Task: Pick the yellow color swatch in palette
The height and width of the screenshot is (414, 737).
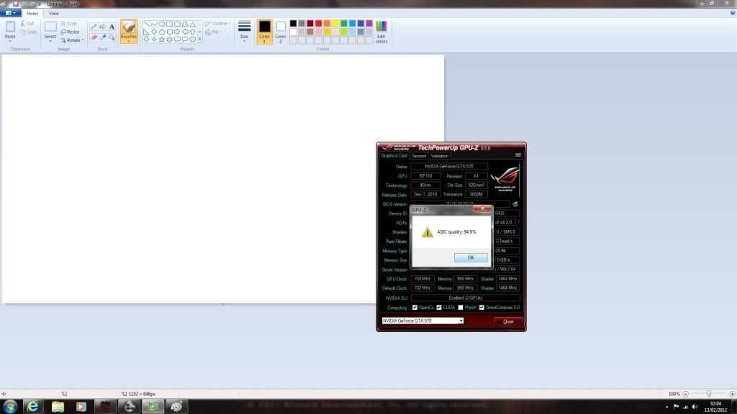Action: 335,24
